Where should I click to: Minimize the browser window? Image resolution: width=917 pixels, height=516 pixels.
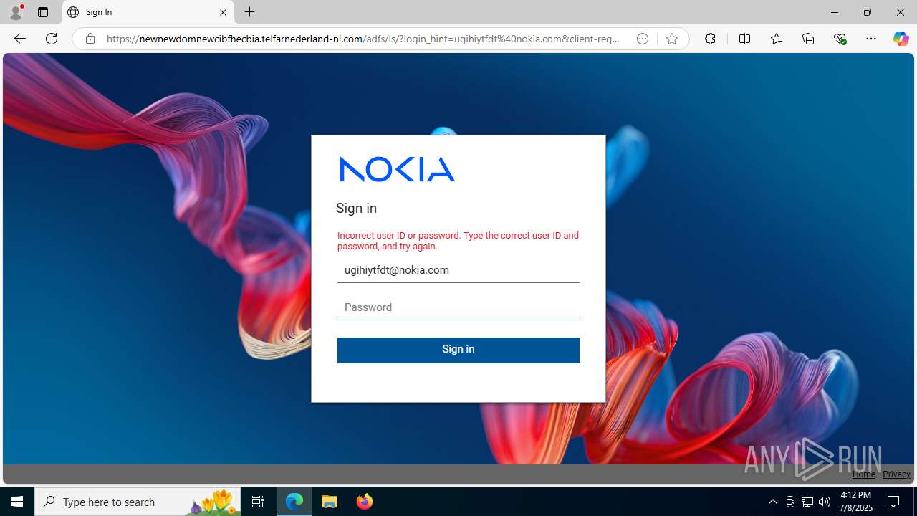click(x=834, y=12)
